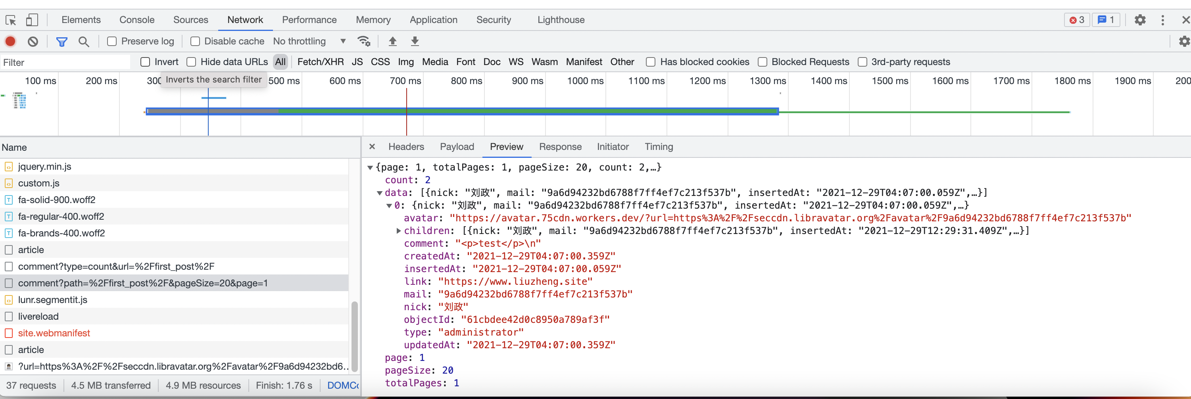Open network conditions wifi icon
Image resolution: width=1191 pixels, height=399 pixels.
click(x=364, y=41)
